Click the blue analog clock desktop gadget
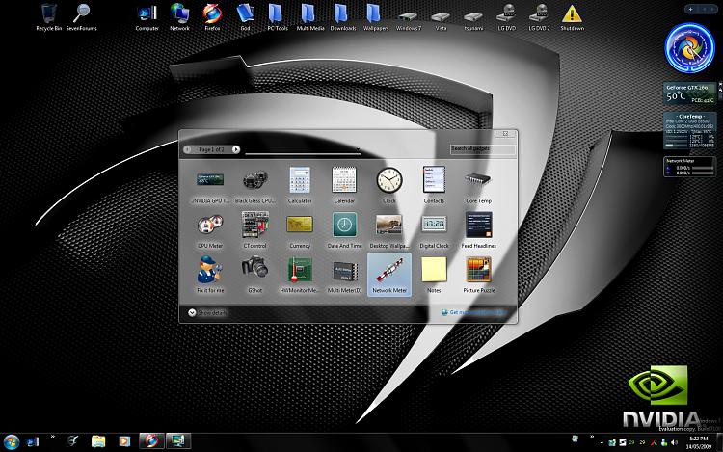The height and width of the screenshot is (452, 723). pyautogui.click(x=689, y=48)
